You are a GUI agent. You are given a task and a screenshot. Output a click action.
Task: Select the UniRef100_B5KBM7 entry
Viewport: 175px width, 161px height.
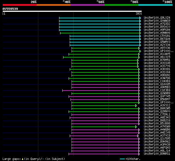tap(157, 99)
